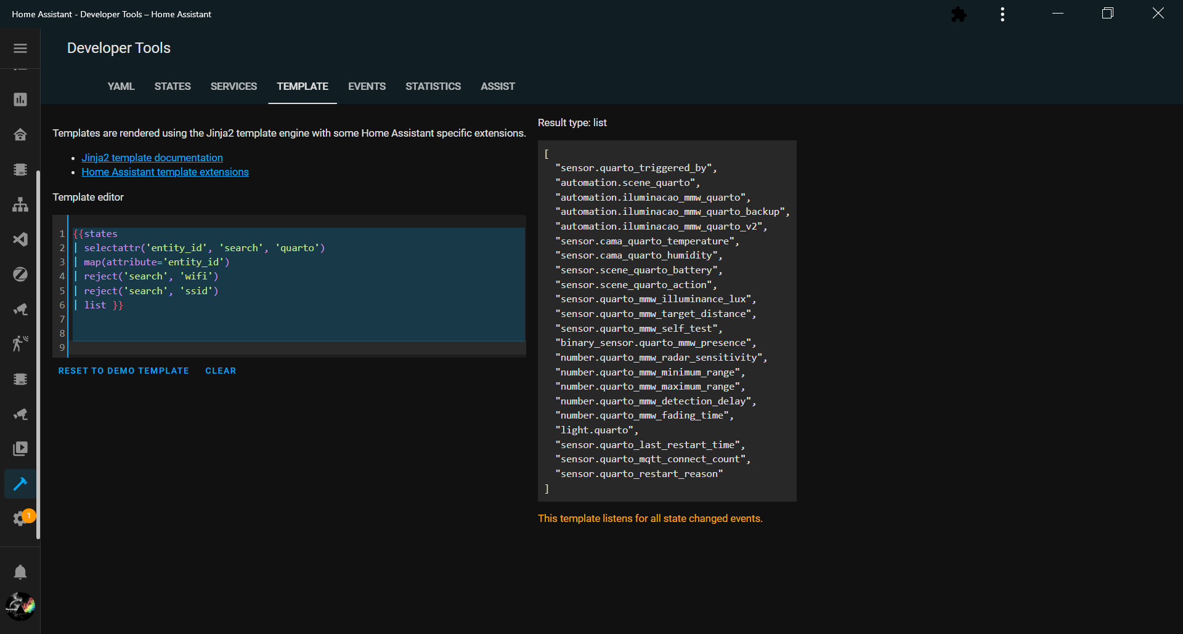
Task: Open Jinja2 template documentation link
Action: point(152,158)
